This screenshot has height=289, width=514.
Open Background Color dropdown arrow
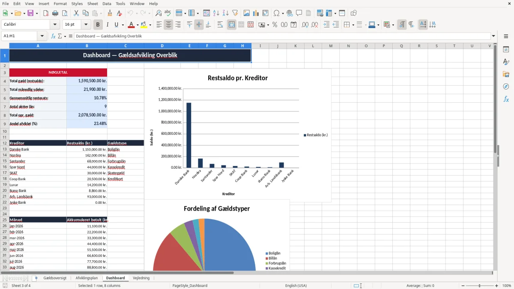point(150,25)
